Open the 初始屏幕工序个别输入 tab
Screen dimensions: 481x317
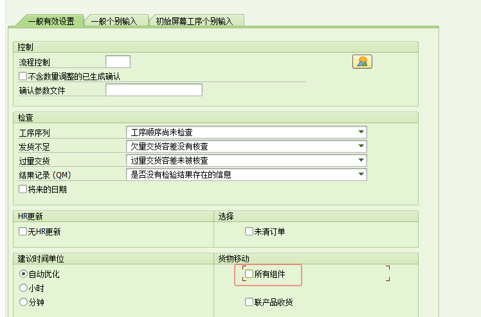point(195,21)
